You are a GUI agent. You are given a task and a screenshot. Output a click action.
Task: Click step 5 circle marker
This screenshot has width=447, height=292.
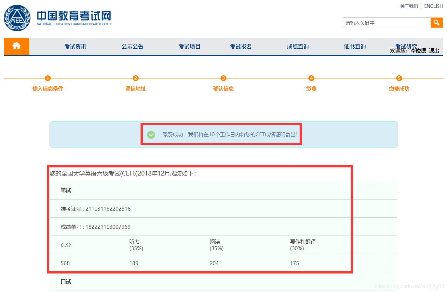(x=399, y=78)
